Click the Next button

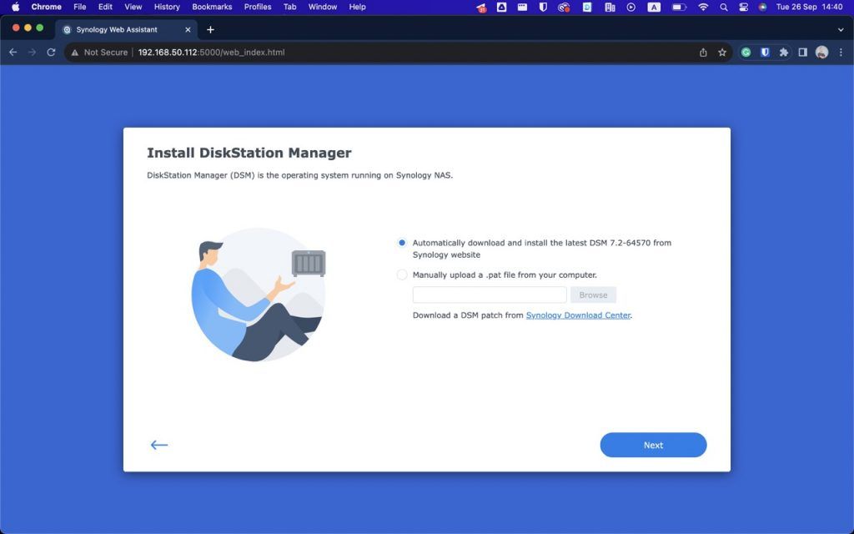tap(653, 446)
